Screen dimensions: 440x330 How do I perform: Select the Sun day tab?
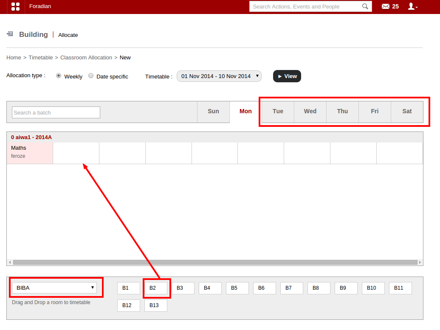tap(213, 112)
